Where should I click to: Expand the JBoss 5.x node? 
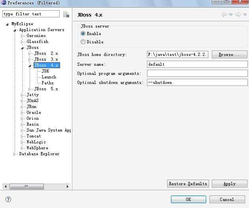point(30,89)
